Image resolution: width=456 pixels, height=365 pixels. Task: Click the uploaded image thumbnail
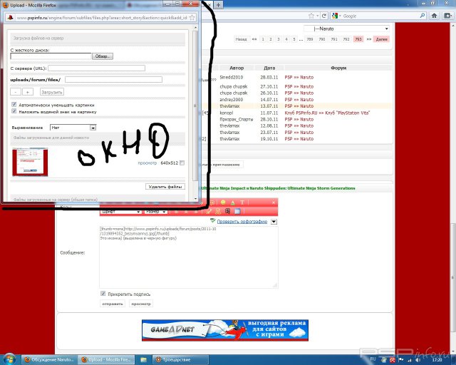(30, 162)
